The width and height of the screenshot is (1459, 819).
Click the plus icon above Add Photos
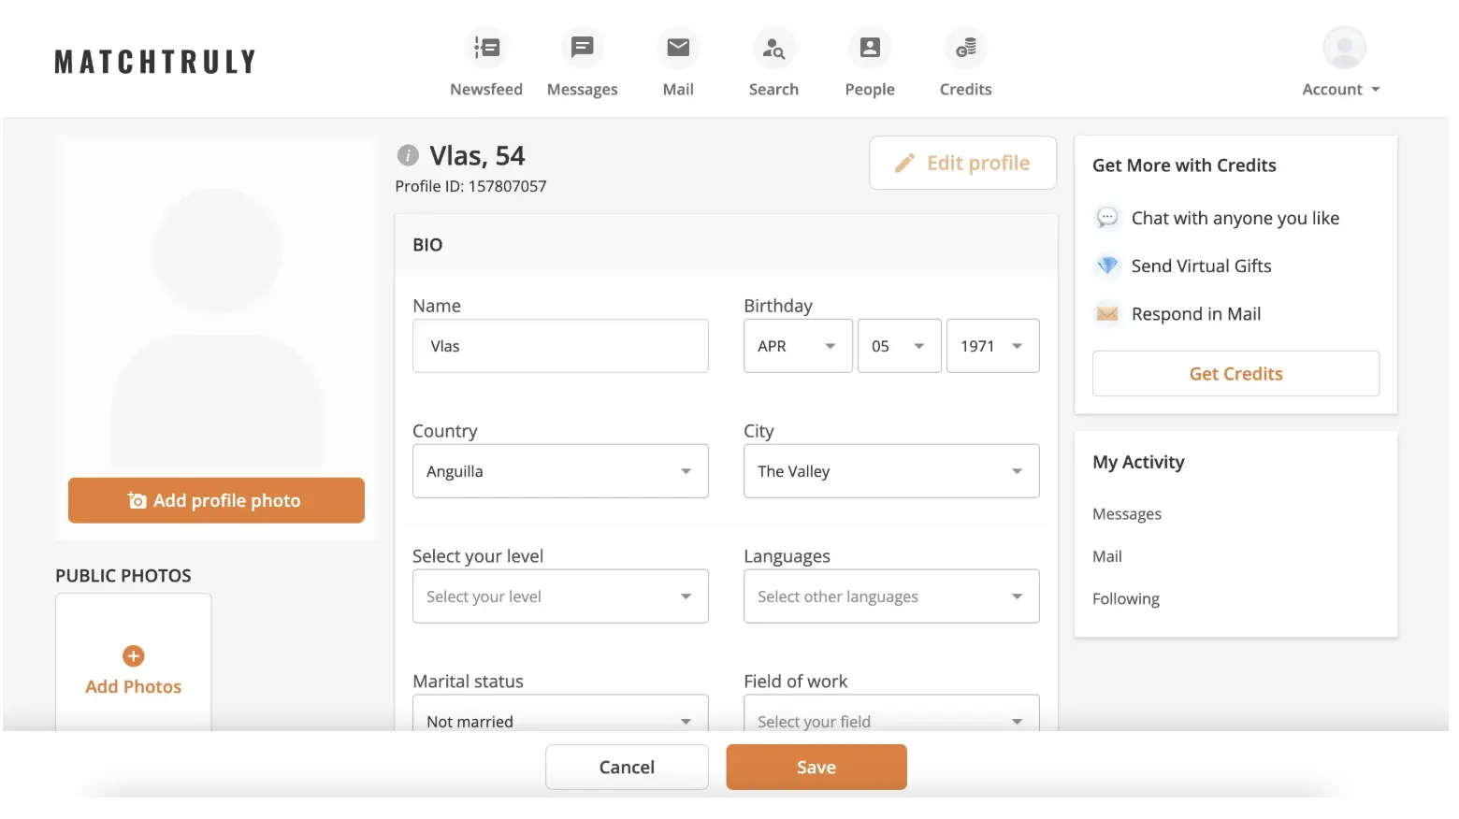pos(134,656)
